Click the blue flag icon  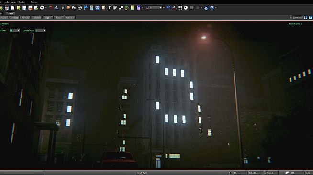coord(86,8)
